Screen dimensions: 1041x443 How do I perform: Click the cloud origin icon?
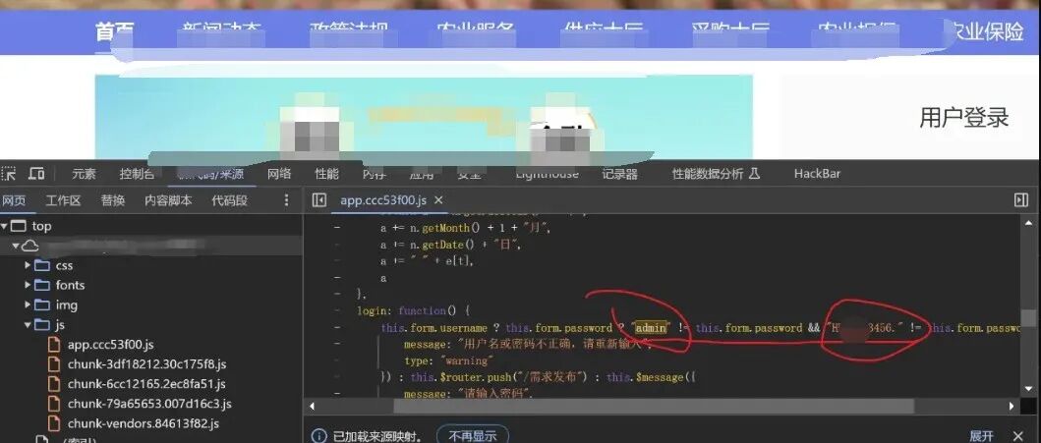(x=30, y=246)
